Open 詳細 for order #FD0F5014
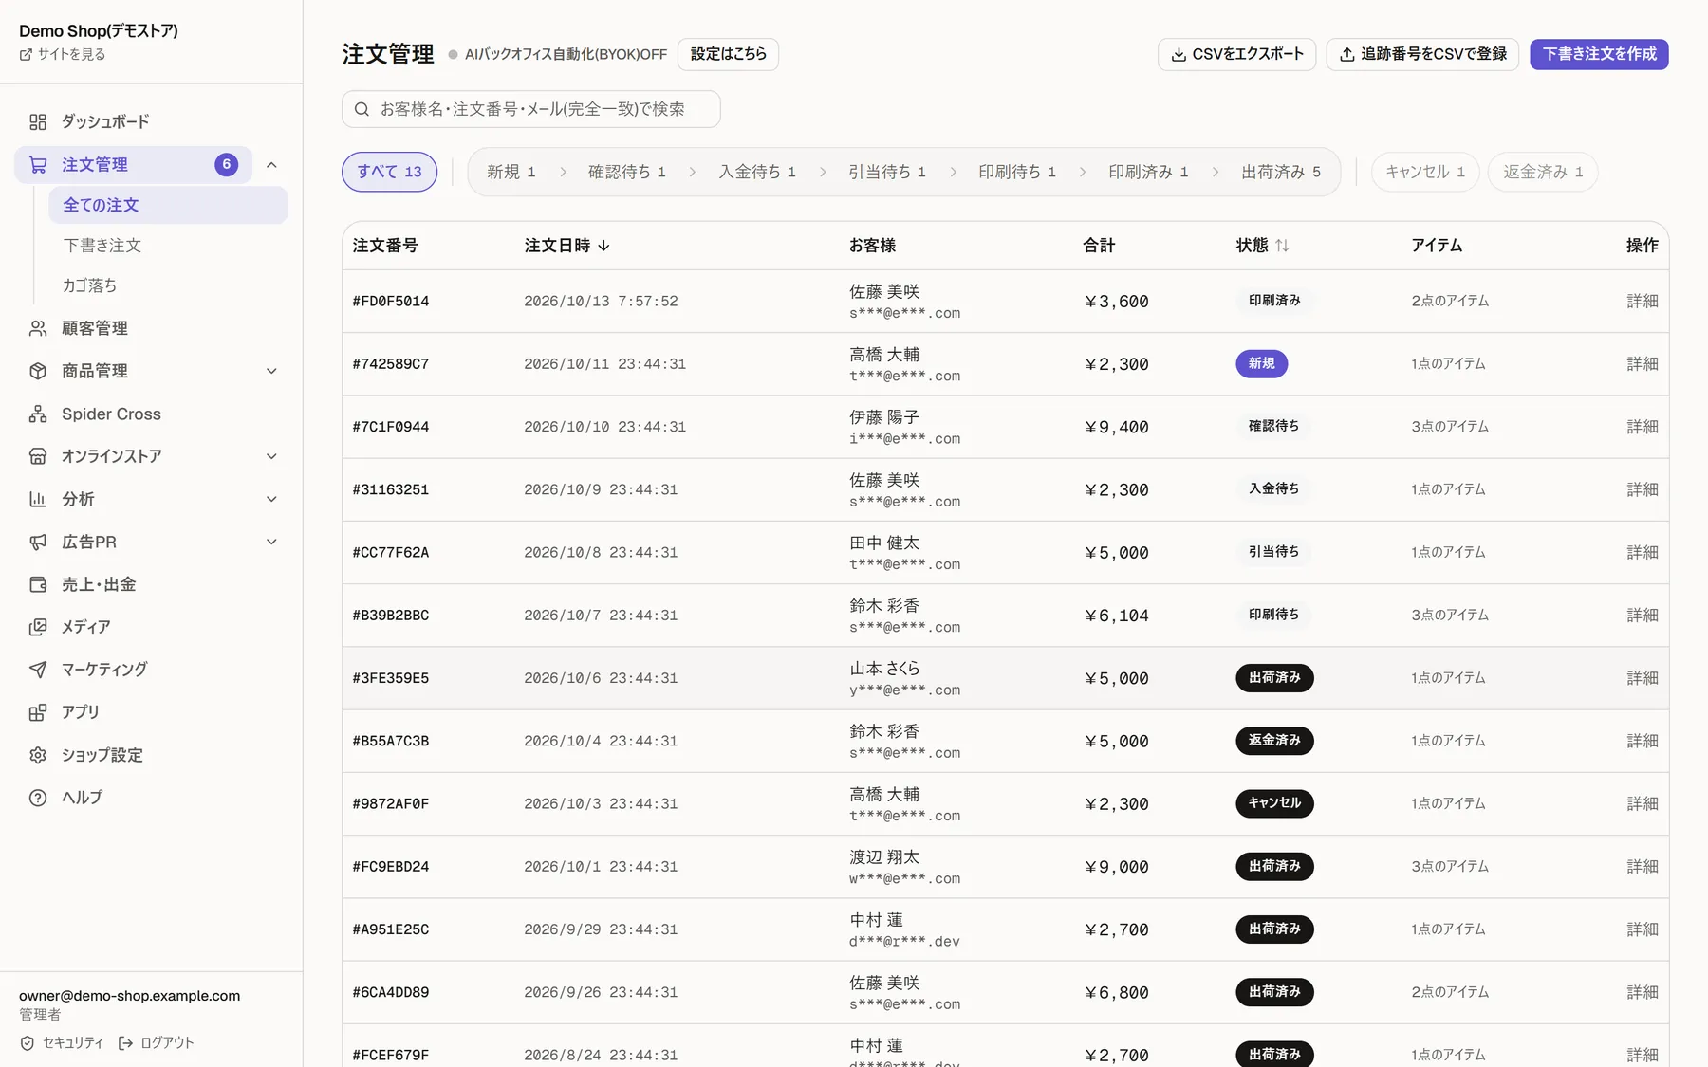The height and width of the screenshot is (1067, 1708). tap(1642, 301)
